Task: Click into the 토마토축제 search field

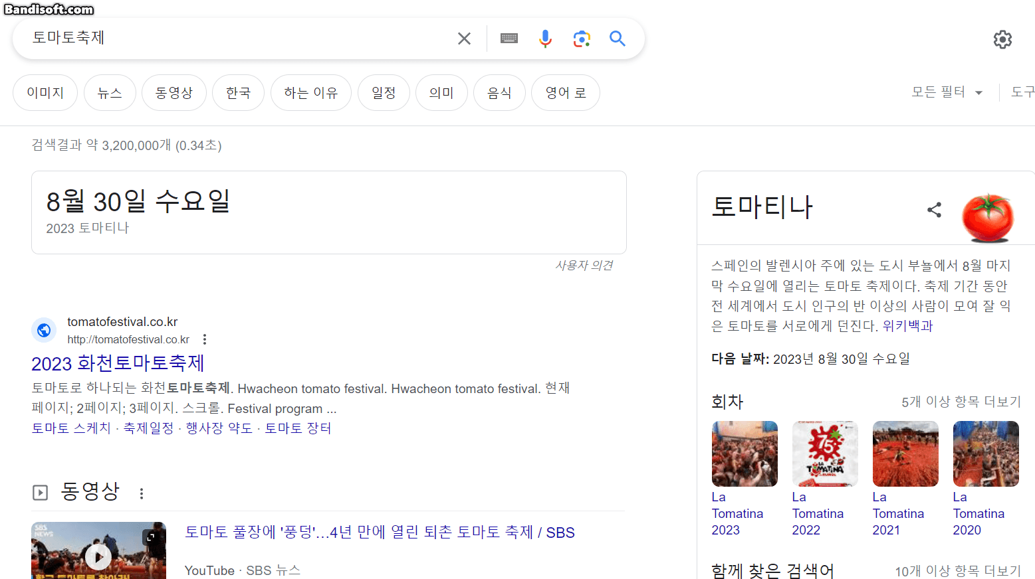Action: tap(233, 38)
